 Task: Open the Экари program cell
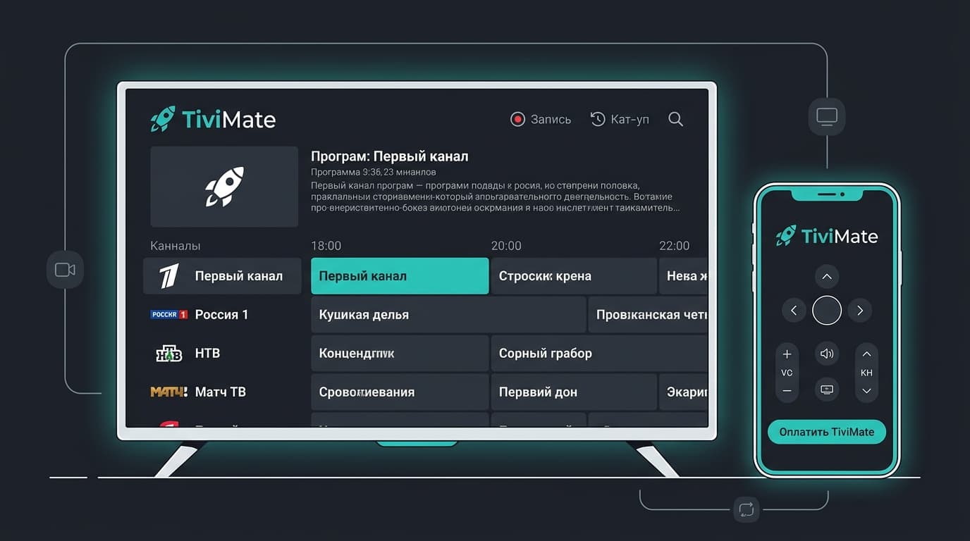point(684,392)
